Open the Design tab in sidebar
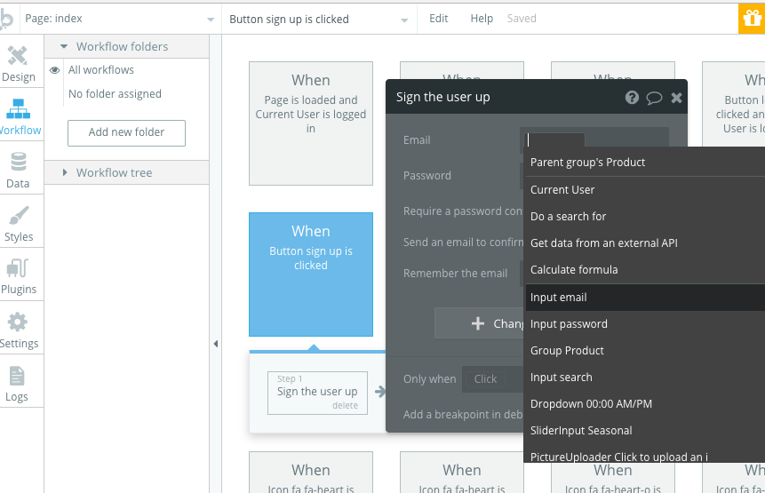This screenshot has height=493, width=765. pos(18,64)
